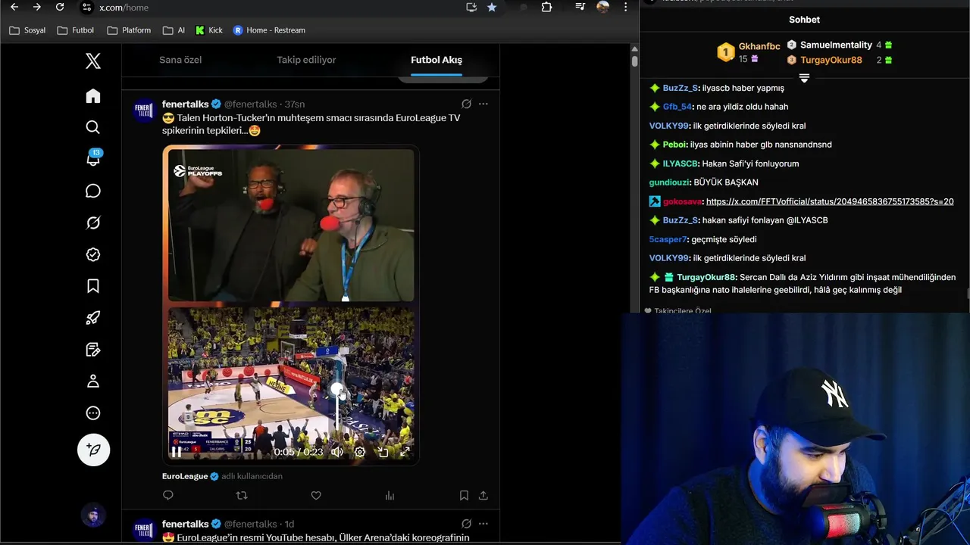Image resolution: width=970 pixels, height=545 pixels.
Task: Open video settings gear
Action: 360,452
